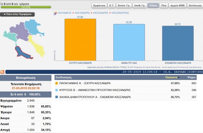Open the Εμφάνιση button
The width and height of the screenshot is (203, 133).
[x=99, y=5]
